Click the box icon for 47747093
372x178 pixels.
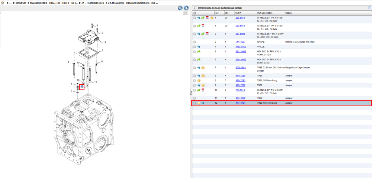pyautogui.click(x=199, y=81)
